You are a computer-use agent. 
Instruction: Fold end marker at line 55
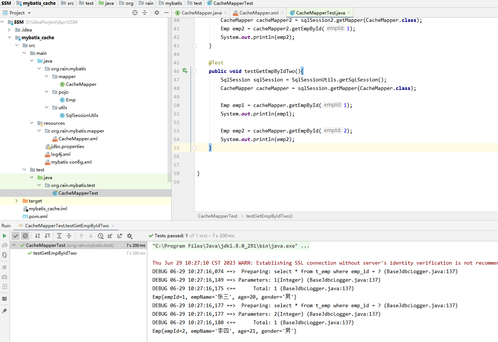click(194, 148)
